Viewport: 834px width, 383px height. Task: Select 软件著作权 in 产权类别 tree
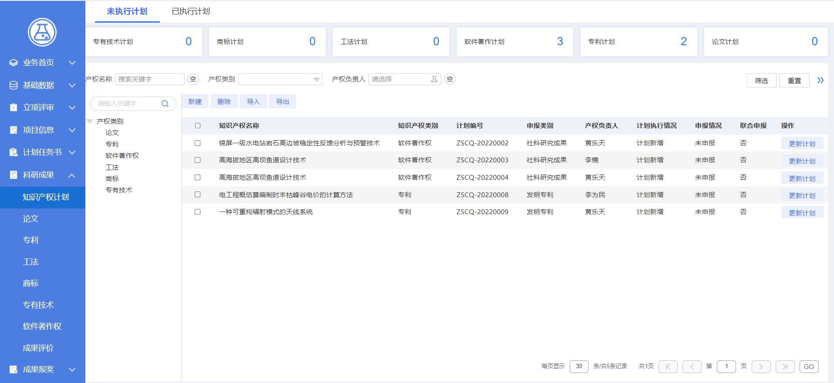point(122,156)
